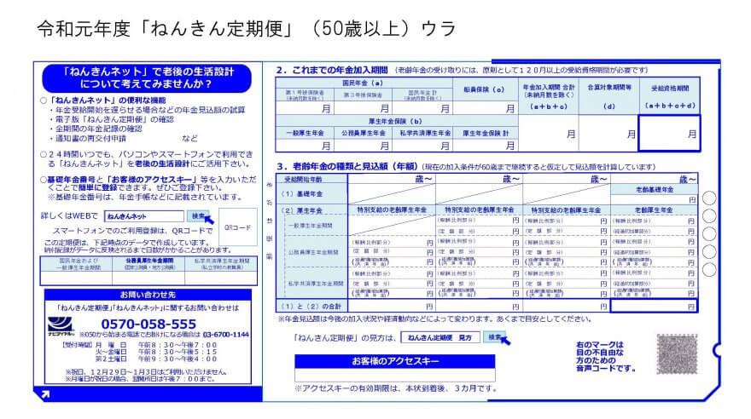Click the 検索 button beside ねんきん定期便 見方
Screen dimensions: 751x419
click(x=493, y=337)
